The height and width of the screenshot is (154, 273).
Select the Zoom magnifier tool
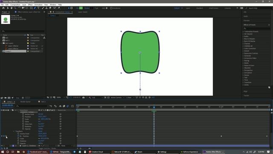[15, 8]
